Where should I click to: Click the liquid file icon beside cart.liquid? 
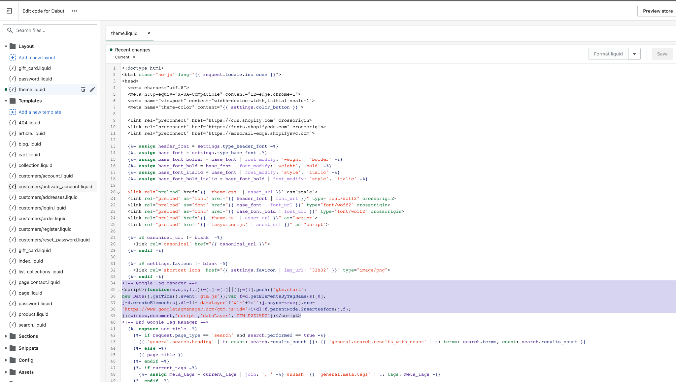click(x=13, y=155)
